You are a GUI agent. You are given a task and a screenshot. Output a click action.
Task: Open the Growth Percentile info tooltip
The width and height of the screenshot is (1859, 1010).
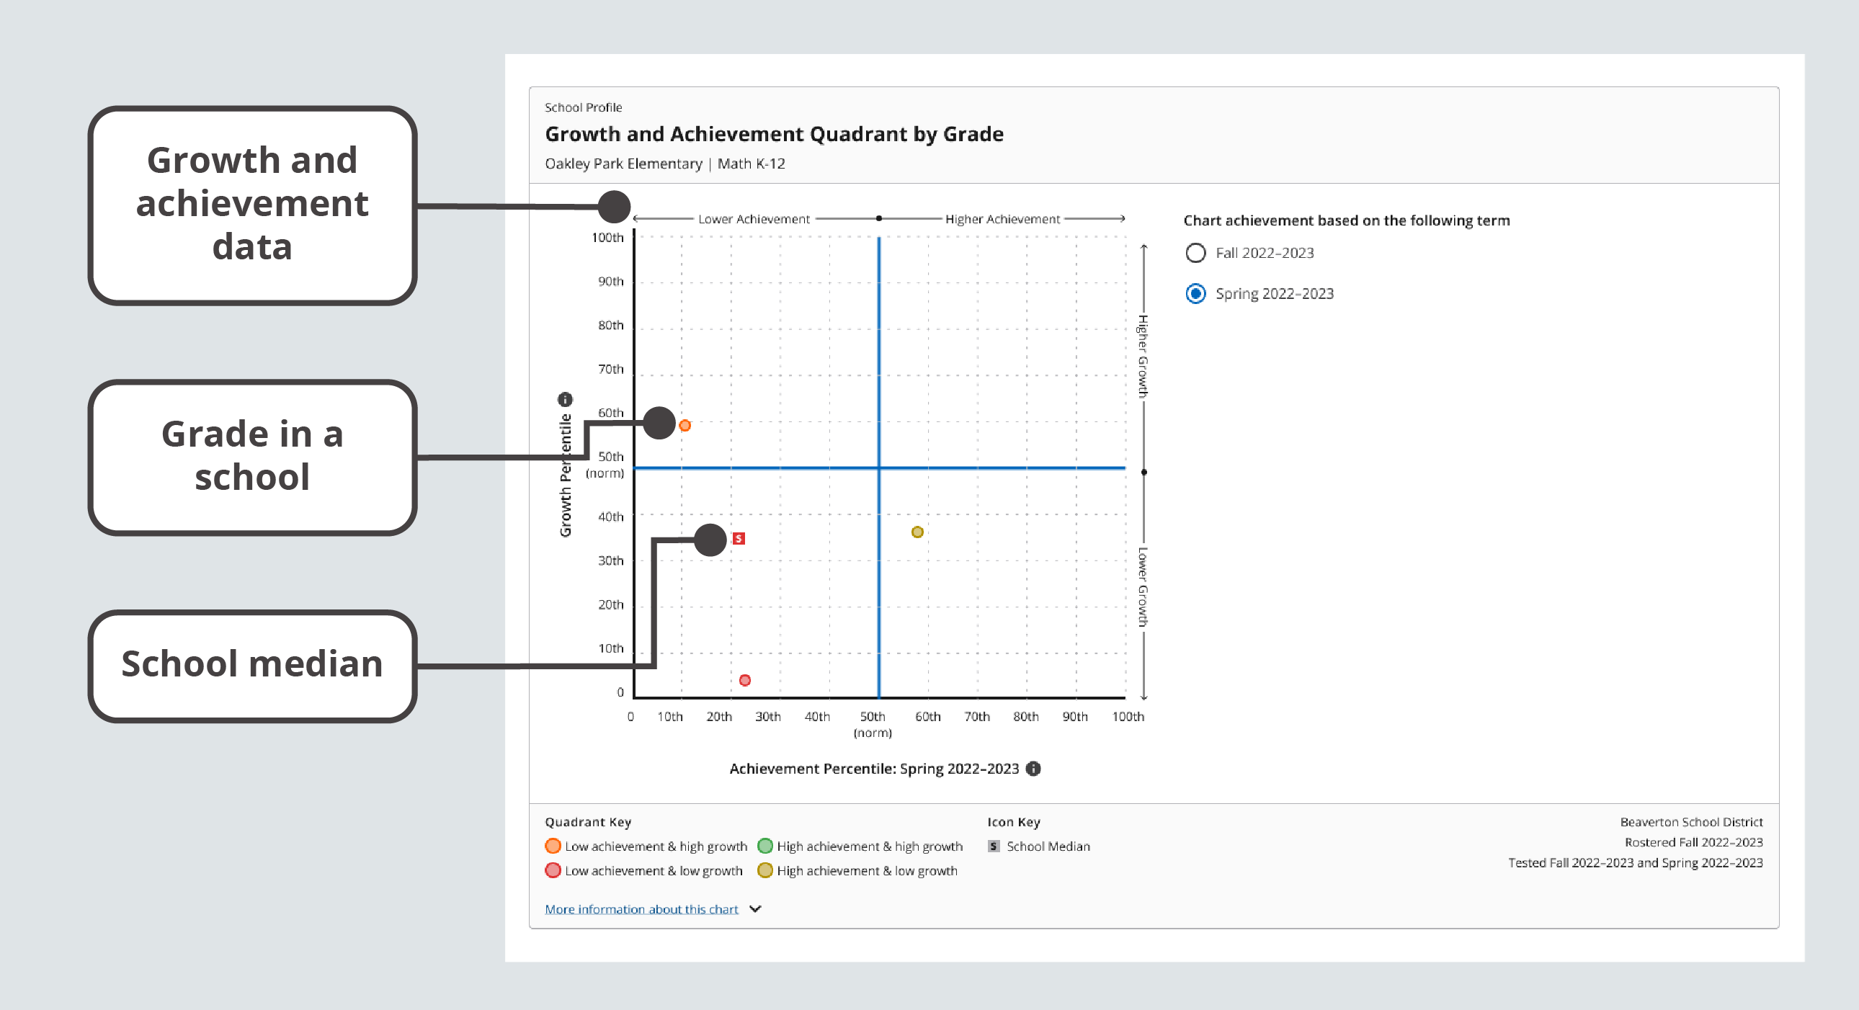click(x=566, y=398)
